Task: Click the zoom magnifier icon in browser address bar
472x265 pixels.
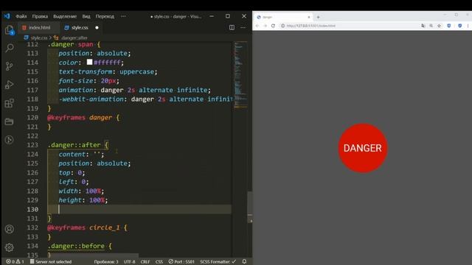Action: click(431, 26)
